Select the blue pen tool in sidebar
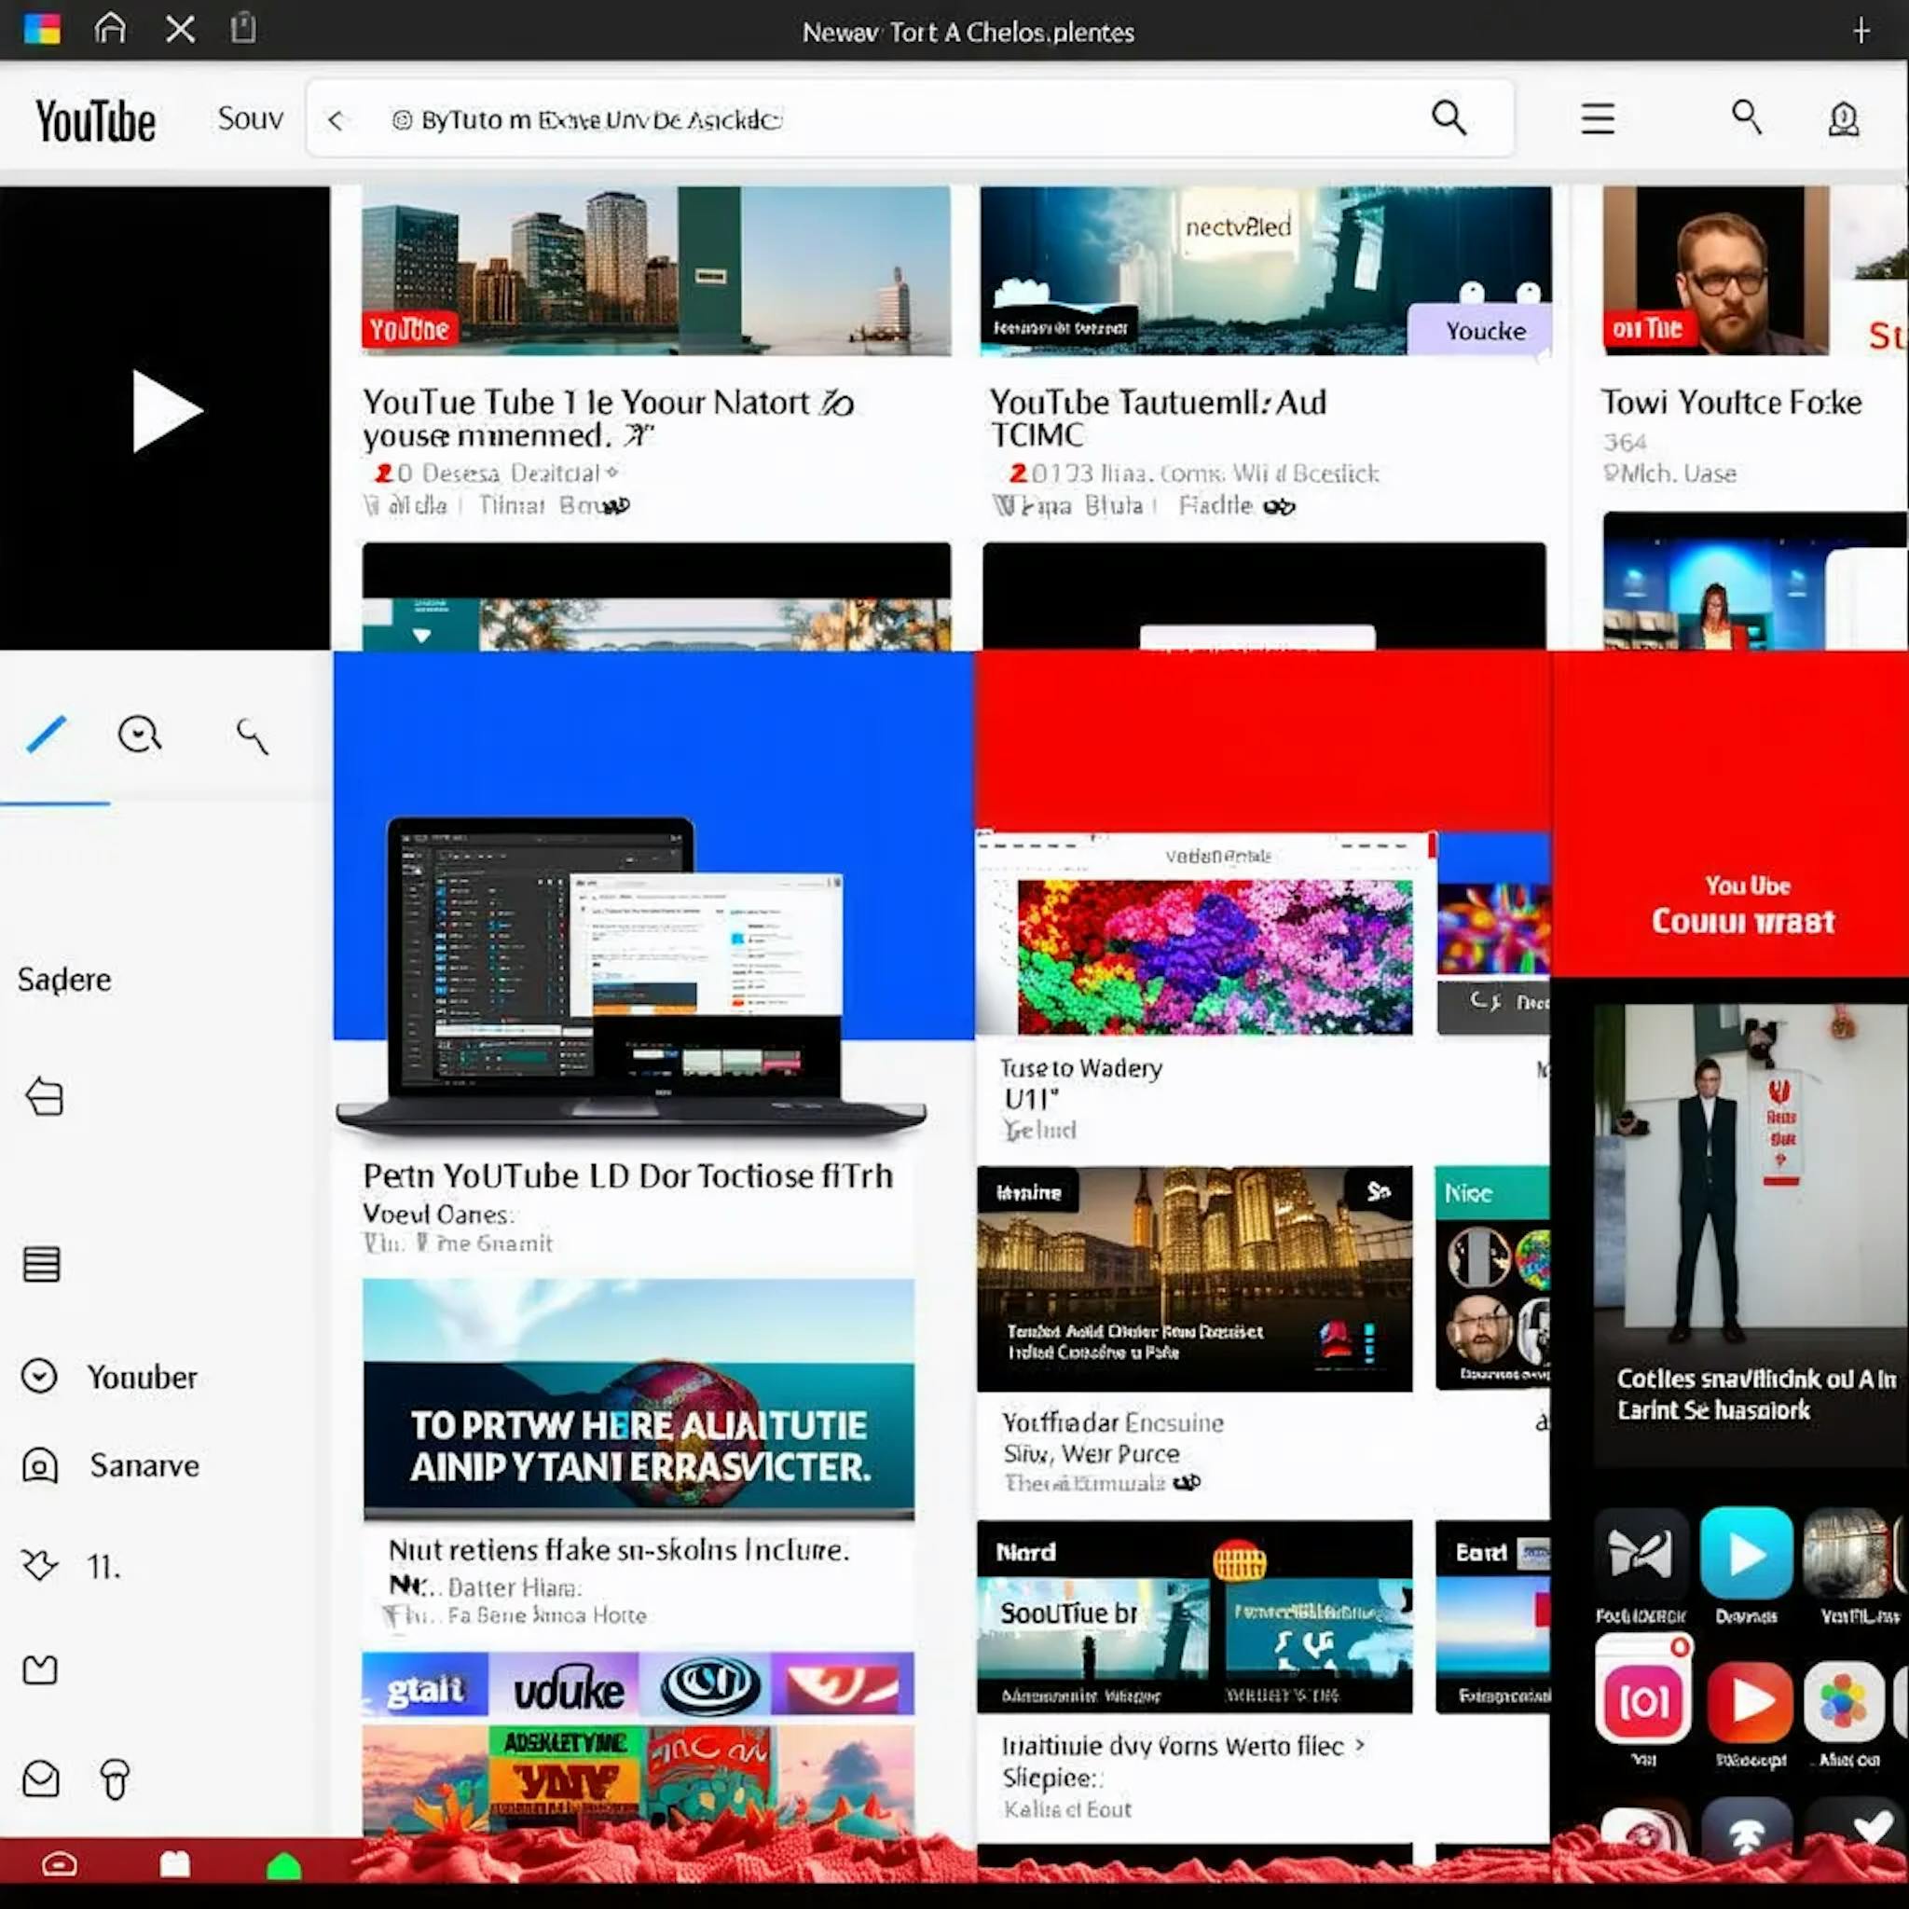Viewport: 1909px width, 1909px height. click(47, 734)
